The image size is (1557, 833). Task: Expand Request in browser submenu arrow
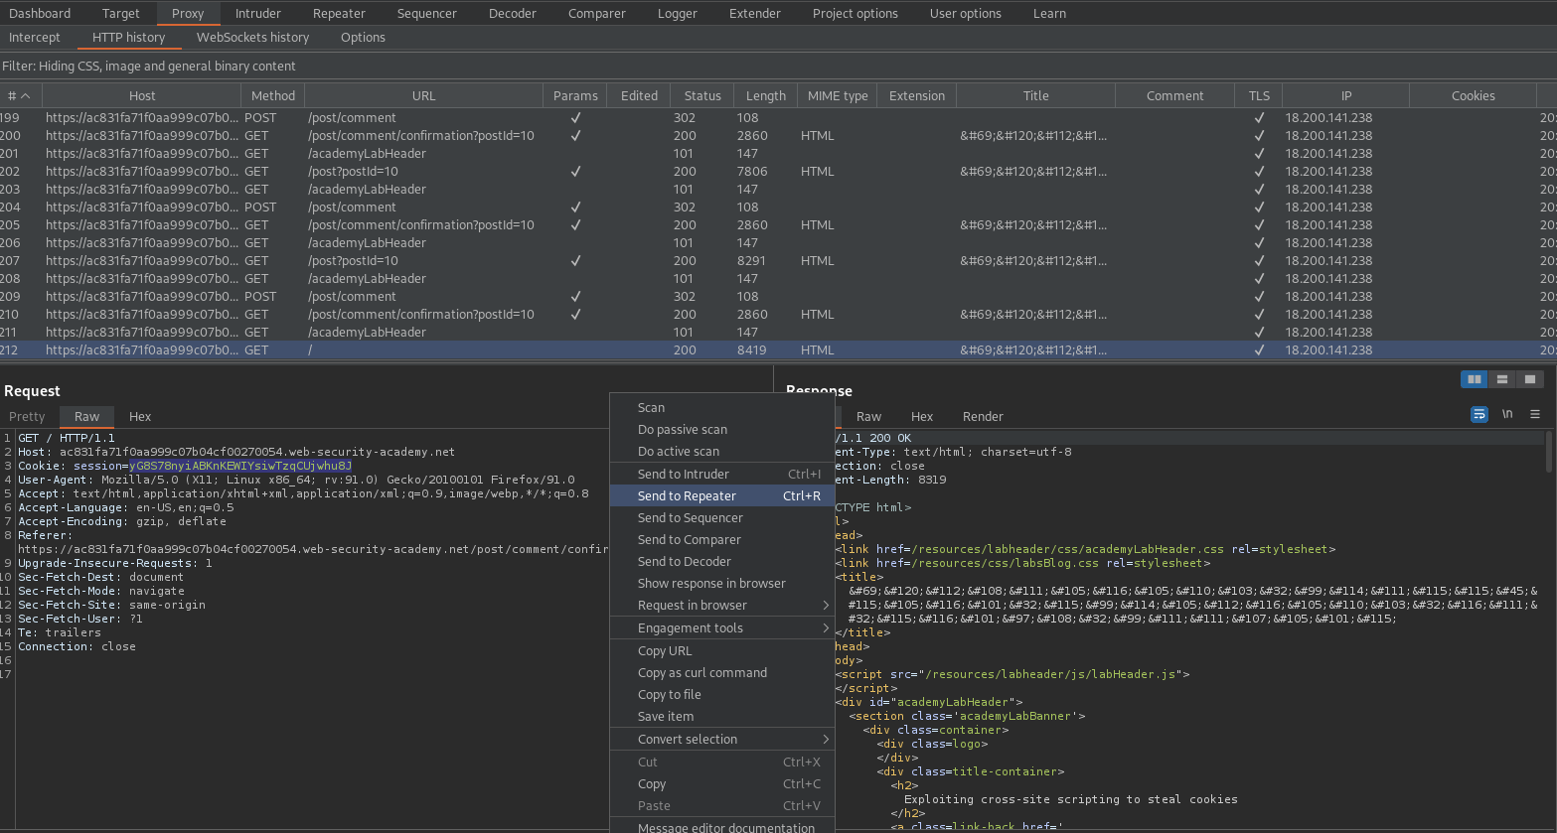(x=826, y=606)
